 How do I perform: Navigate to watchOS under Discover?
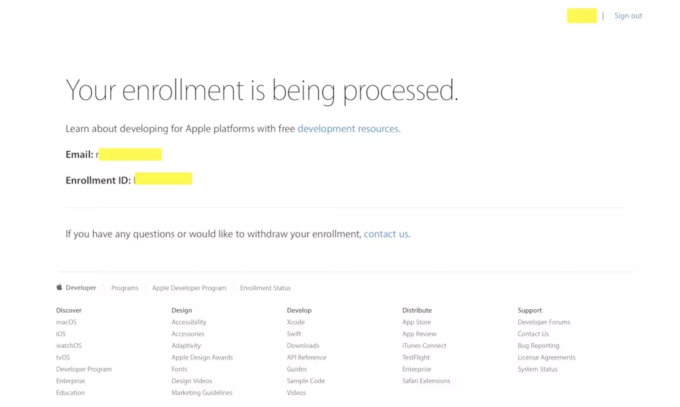tap(69, 346)
